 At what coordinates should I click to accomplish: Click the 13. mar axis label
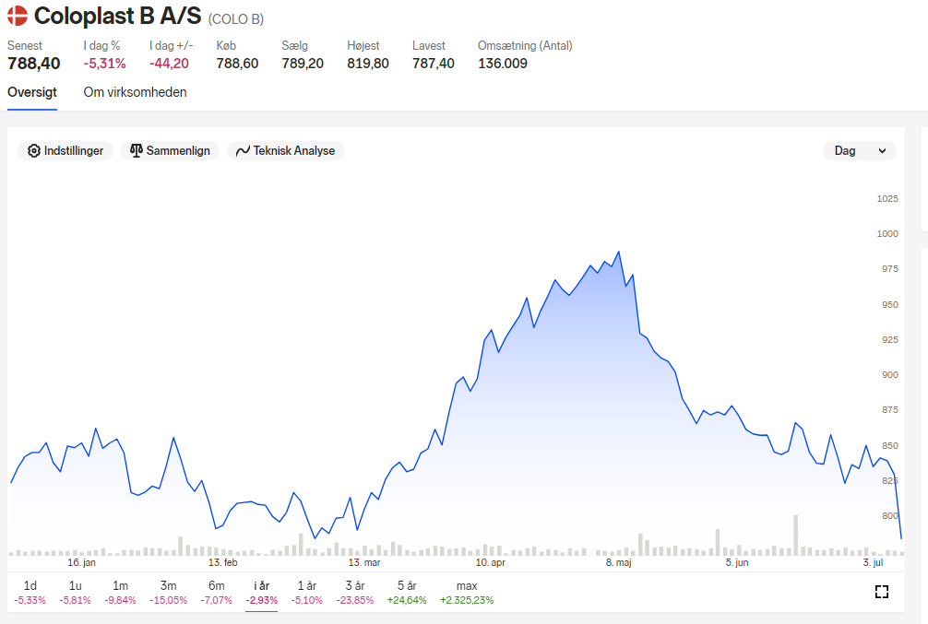[x=364, y=562]
